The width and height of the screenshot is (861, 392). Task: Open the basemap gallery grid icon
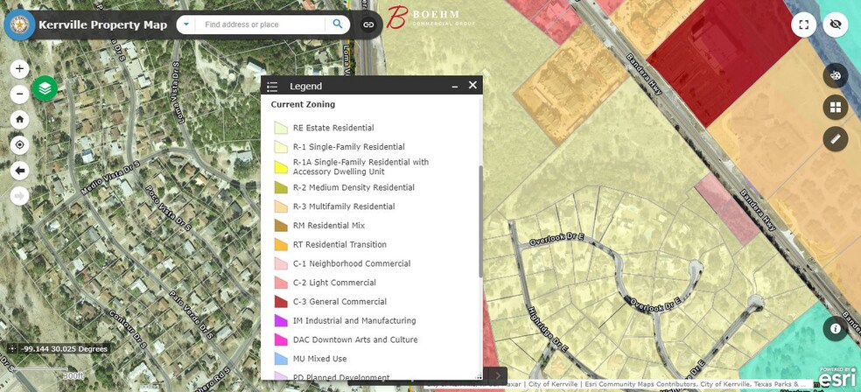pos(835,107)
